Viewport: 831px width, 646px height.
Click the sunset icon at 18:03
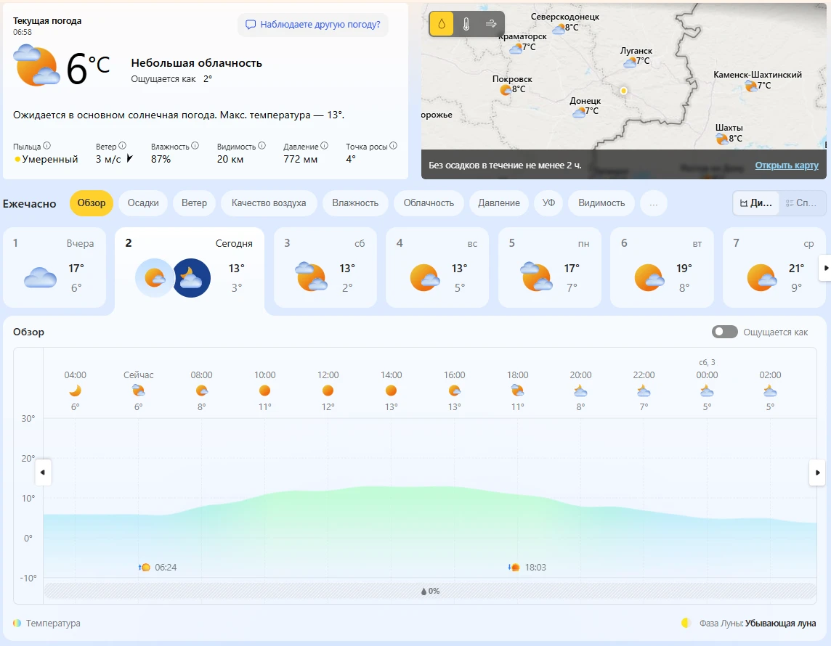pyautogui.click(x=514, y=567)
